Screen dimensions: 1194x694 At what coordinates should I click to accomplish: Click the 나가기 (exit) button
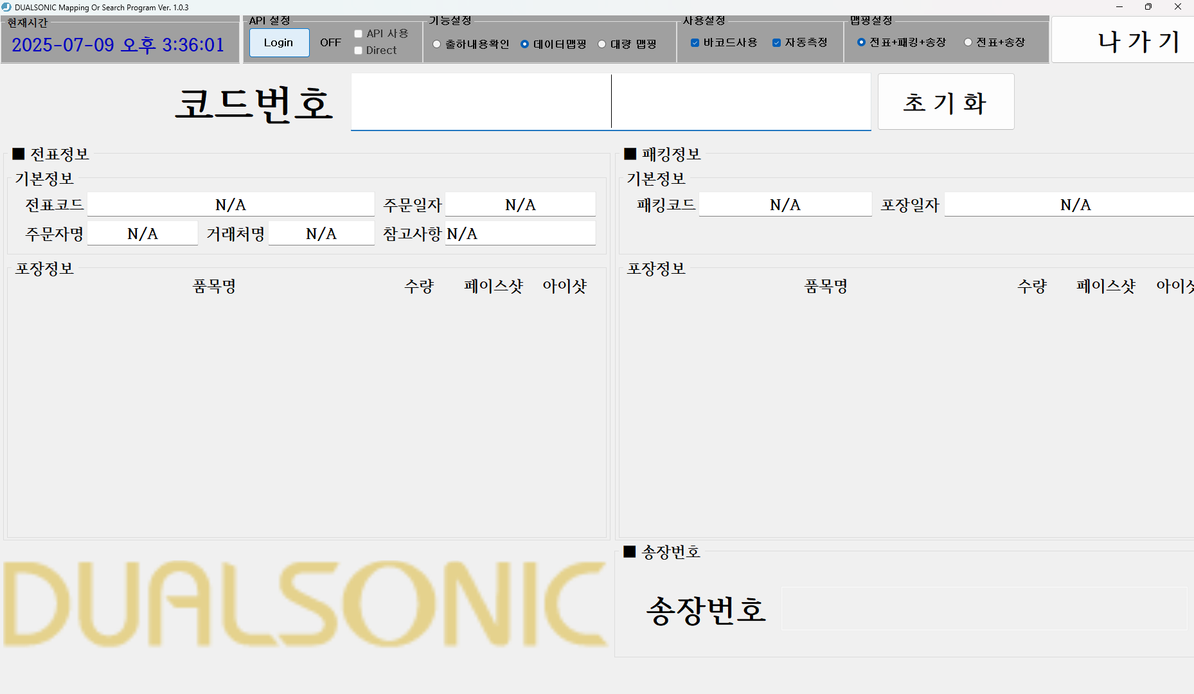click(x=1137, y=40)
